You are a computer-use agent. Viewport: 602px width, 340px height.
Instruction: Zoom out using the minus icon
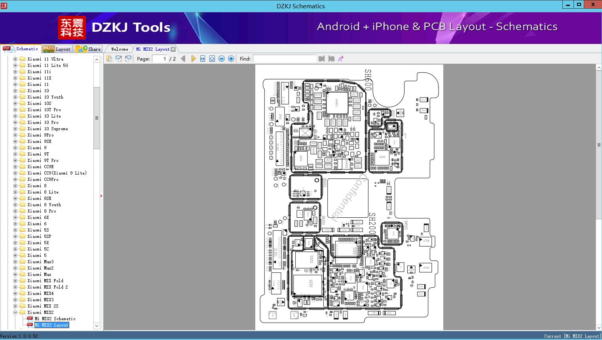pyautogui.click(x=222, y=59)
